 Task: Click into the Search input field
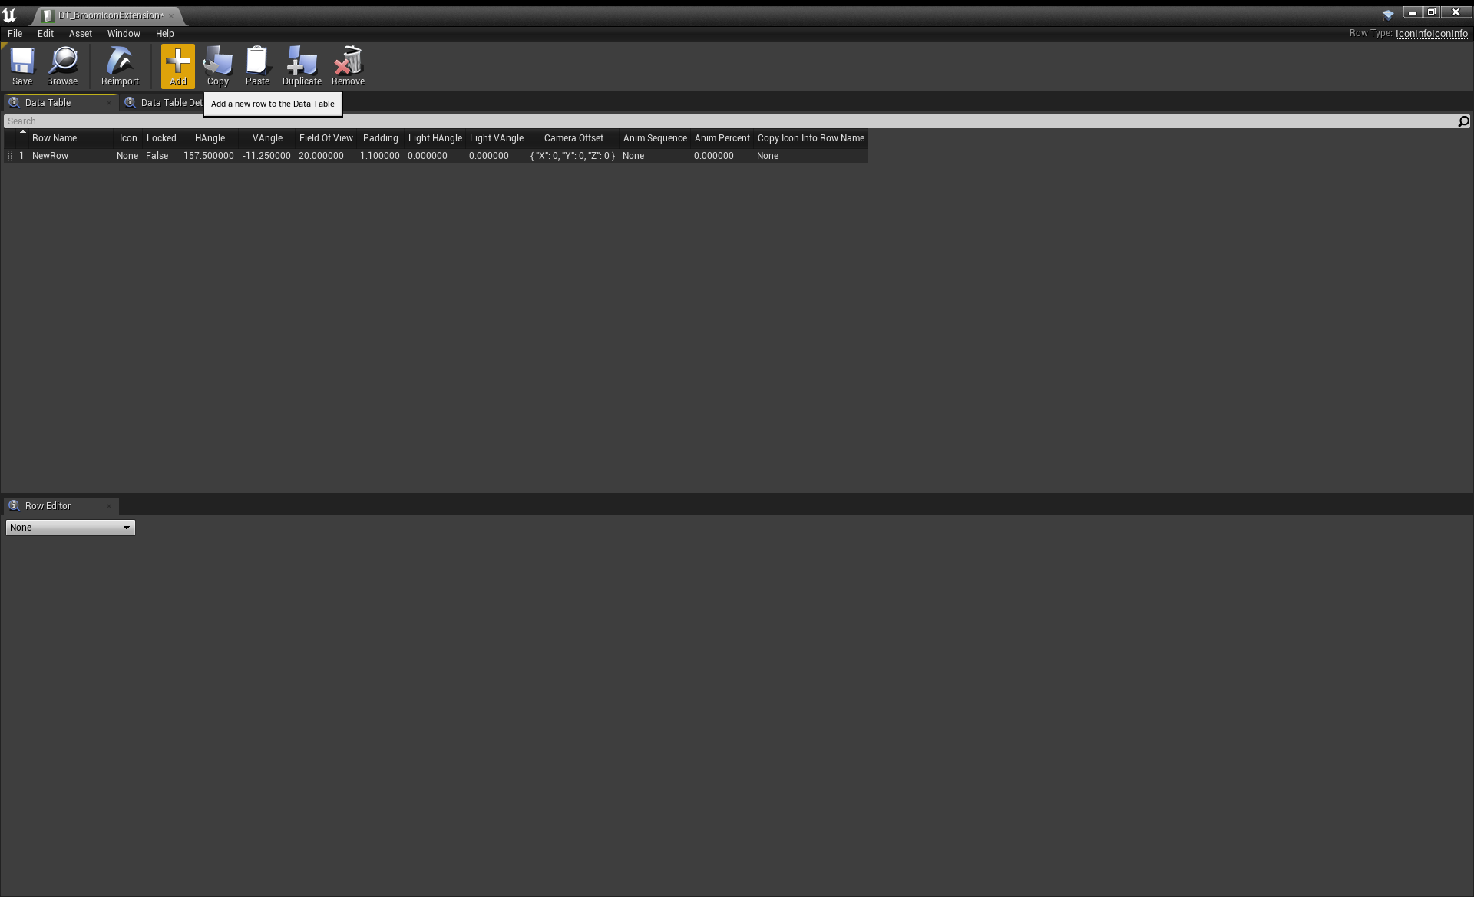pyautogui.click(x=691, y=121)
